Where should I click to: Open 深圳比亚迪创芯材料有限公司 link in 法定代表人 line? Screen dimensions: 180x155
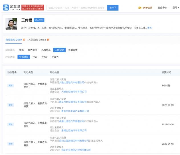[x=74, y=141]
